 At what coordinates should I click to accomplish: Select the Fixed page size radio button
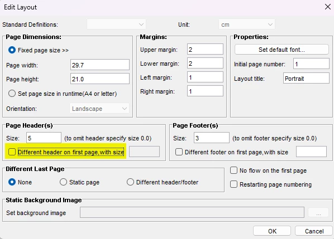click(12, 50)
